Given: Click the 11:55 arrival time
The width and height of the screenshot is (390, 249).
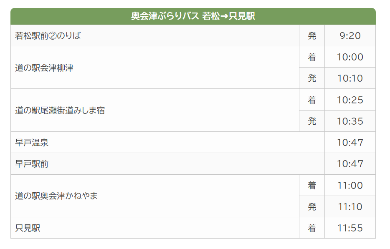Looking at the screenshot, I should pyautogui.click(x=350, y=228).
